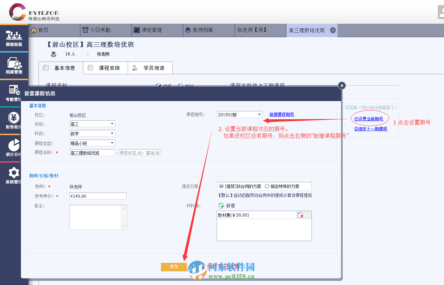Screen dimensions: 444x285
Task: Open the 学员报读 sub-tab
Action: click(x=150, y=68)
